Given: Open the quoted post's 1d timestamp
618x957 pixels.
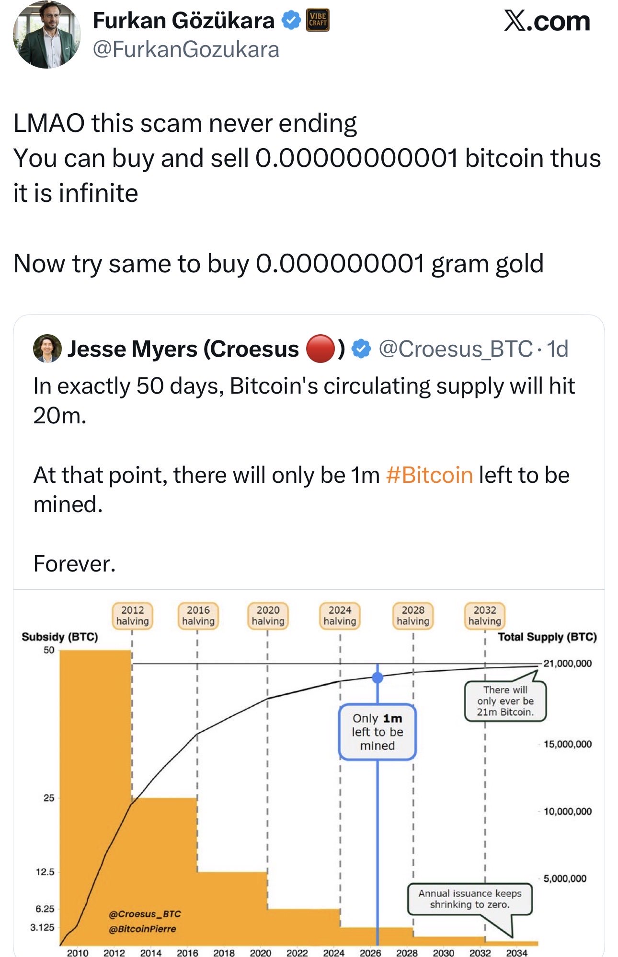Looking at the screenshot, I should tap(558, 349).
